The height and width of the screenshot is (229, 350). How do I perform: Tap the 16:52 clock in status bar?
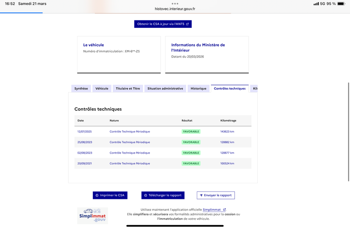coord(10,3)
